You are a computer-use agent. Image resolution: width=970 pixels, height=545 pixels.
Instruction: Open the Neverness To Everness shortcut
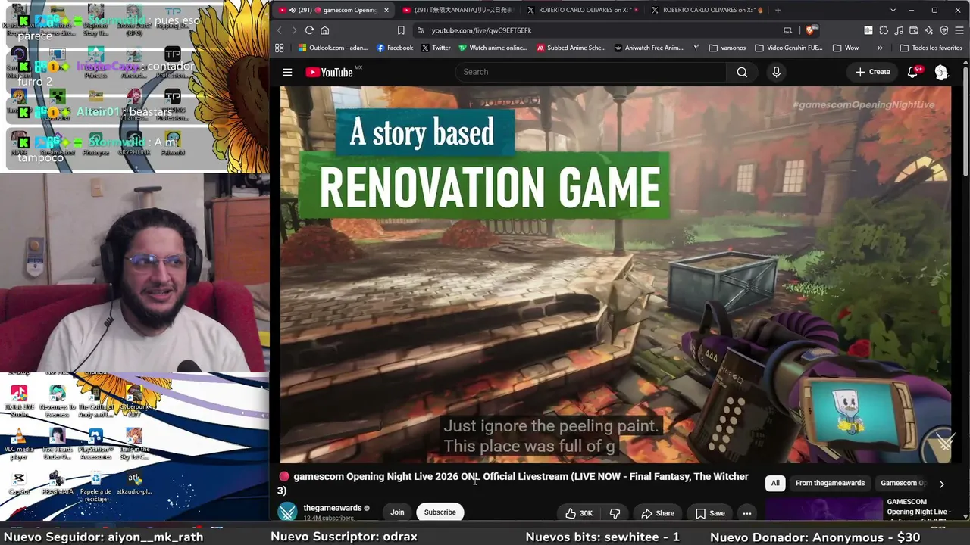[x=58, y=401]
